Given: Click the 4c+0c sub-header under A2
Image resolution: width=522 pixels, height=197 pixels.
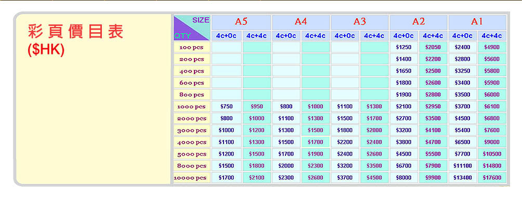Looking at the screenshot, I should coord(404,36).
